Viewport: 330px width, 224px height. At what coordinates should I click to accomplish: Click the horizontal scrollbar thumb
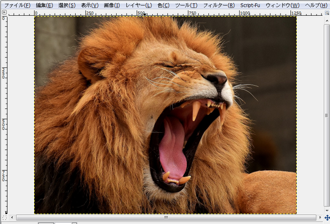pyautogui.click(x=166, y=217)
